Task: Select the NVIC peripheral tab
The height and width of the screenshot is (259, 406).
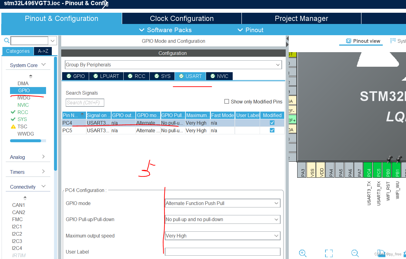Action: pyautogui.click(x=219, y=76)
